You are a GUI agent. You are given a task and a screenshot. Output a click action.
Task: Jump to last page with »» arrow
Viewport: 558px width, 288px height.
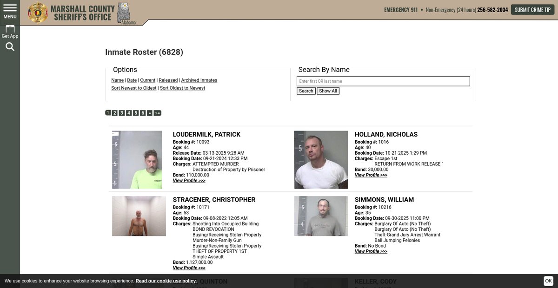pyautogui.click(x=158, y=113)
